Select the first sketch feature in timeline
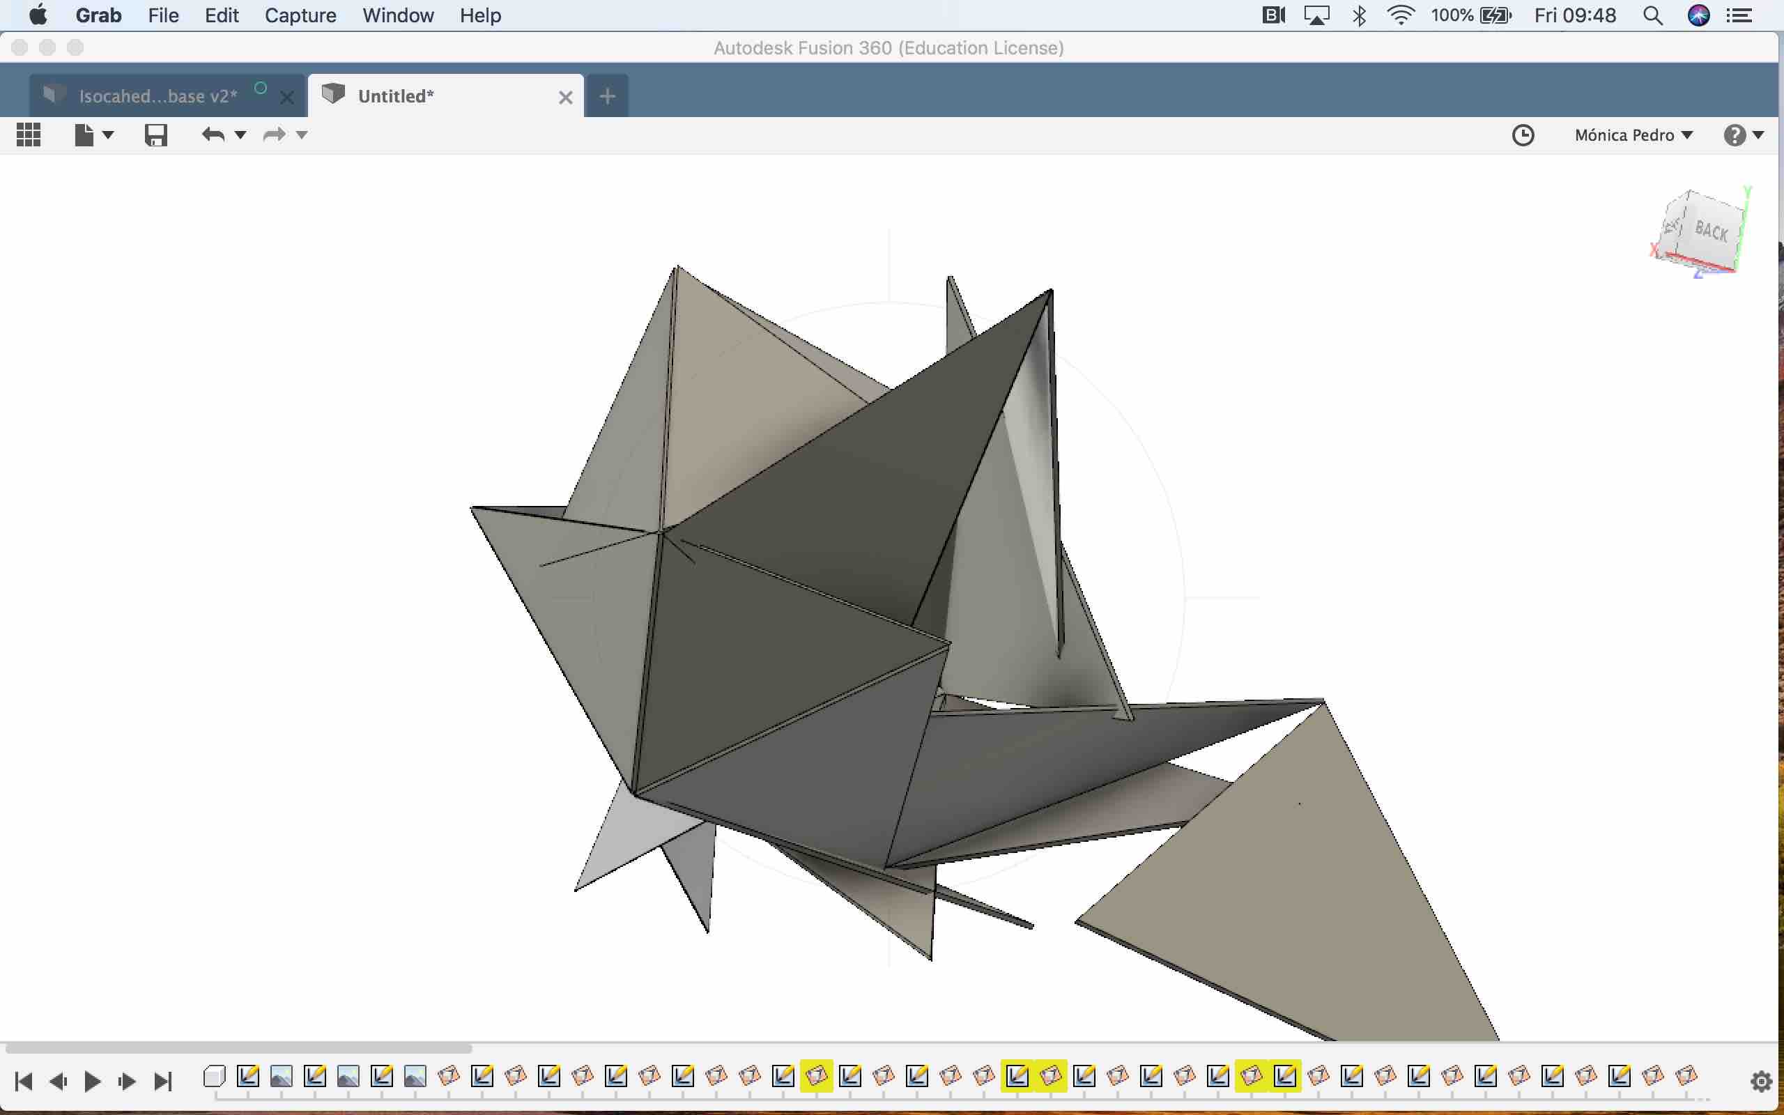The height and width of the screenshot is (1115, 1784). click(x=247, y=1077)
